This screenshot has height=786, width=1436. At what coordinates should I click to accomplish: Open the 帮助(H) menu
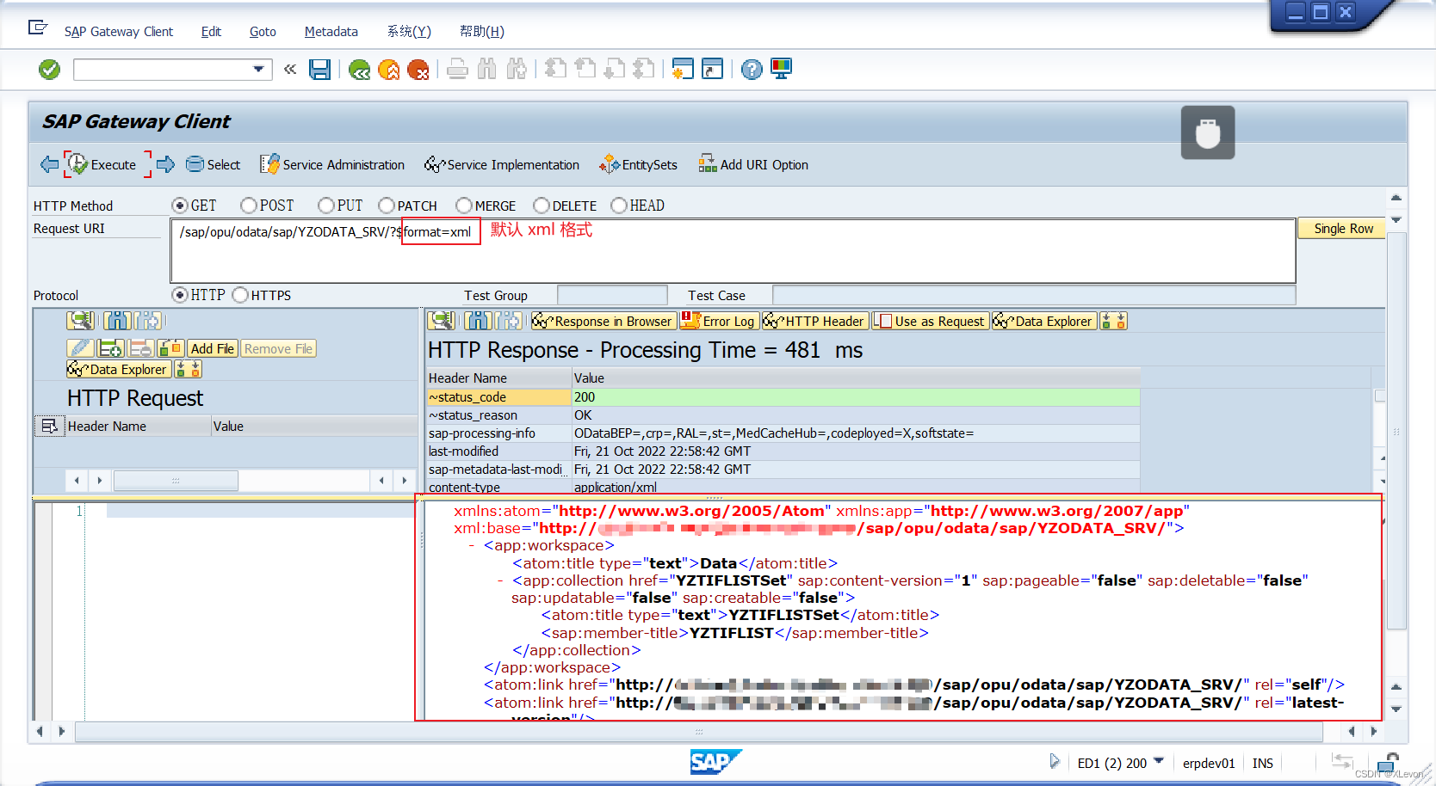(482, 32)
